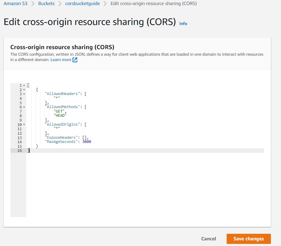Place cursor on the "AllowedHeaders" key
The height and width of the screenshot is (246, 281).
[x=62, y=94]
